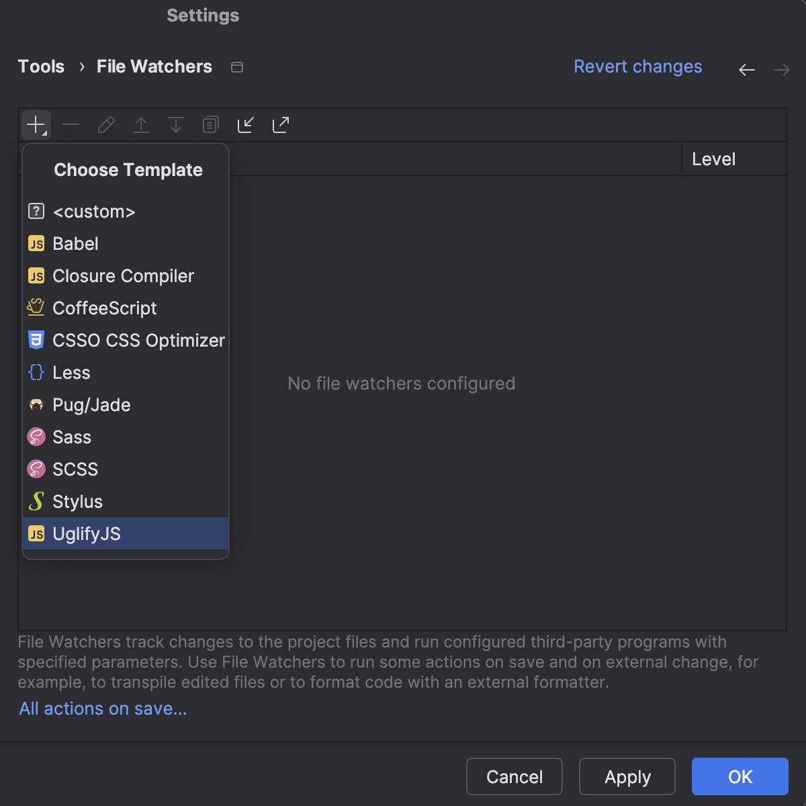Remove the selected file watcher
This screenshot has width=806, height=806.
(x=71, y=124)
